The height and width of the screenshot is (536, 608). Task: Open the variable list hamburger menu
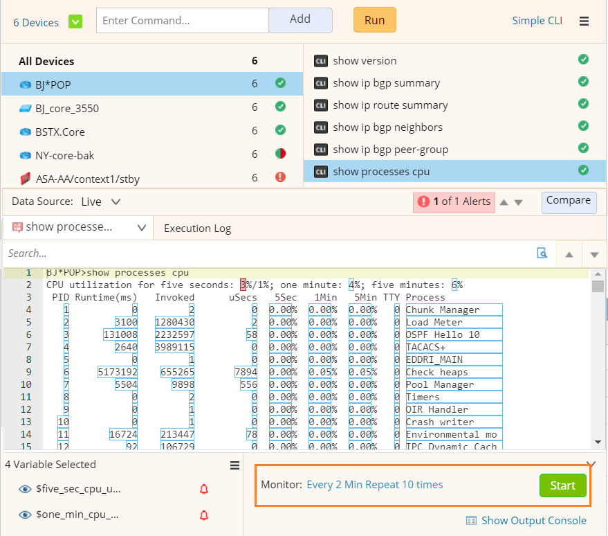point(234,465)
